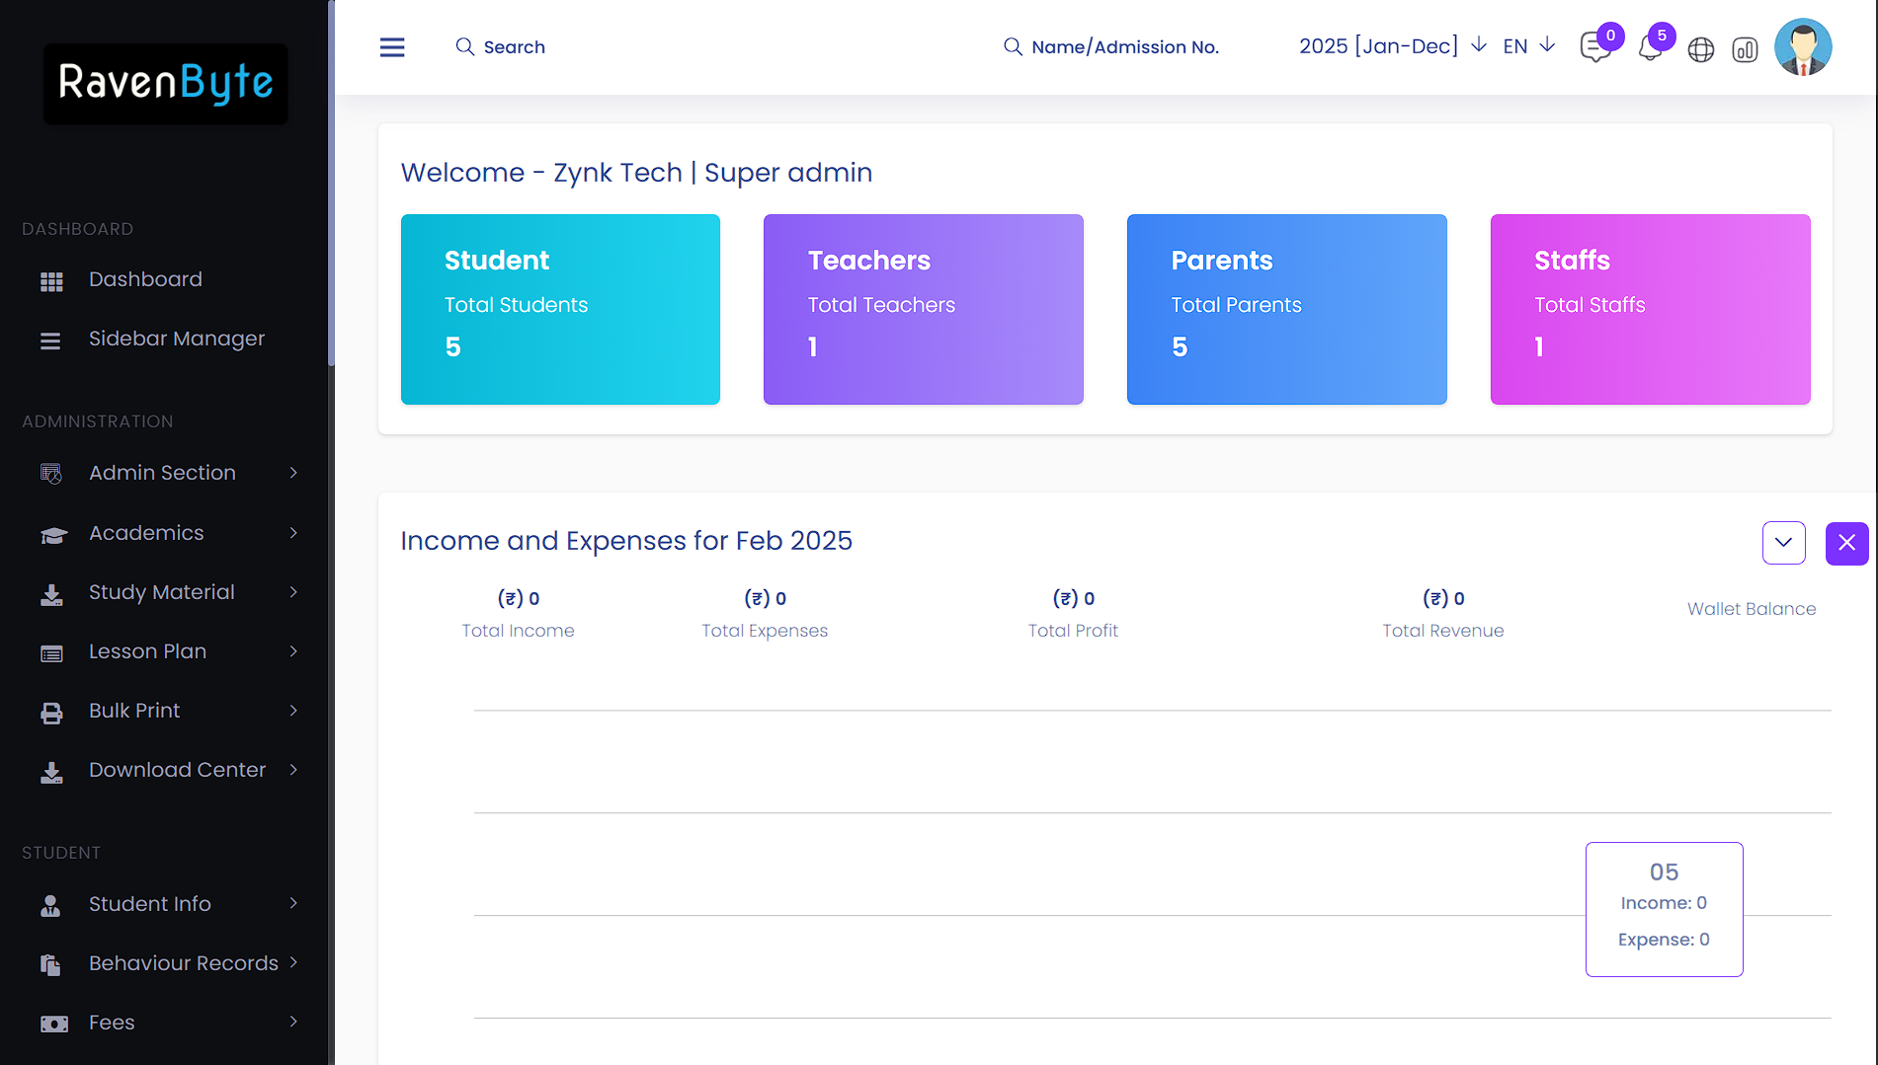Screen dimensions: 1878x1065
Task: Collapse the Income and Expenses panel chevron
Action: tap(1783, 543)
